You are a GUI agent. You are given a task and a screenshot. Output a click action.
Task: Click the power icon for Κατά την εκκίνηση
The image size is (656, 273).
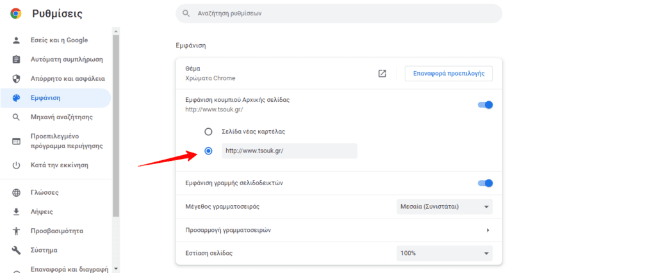[17, 165]
